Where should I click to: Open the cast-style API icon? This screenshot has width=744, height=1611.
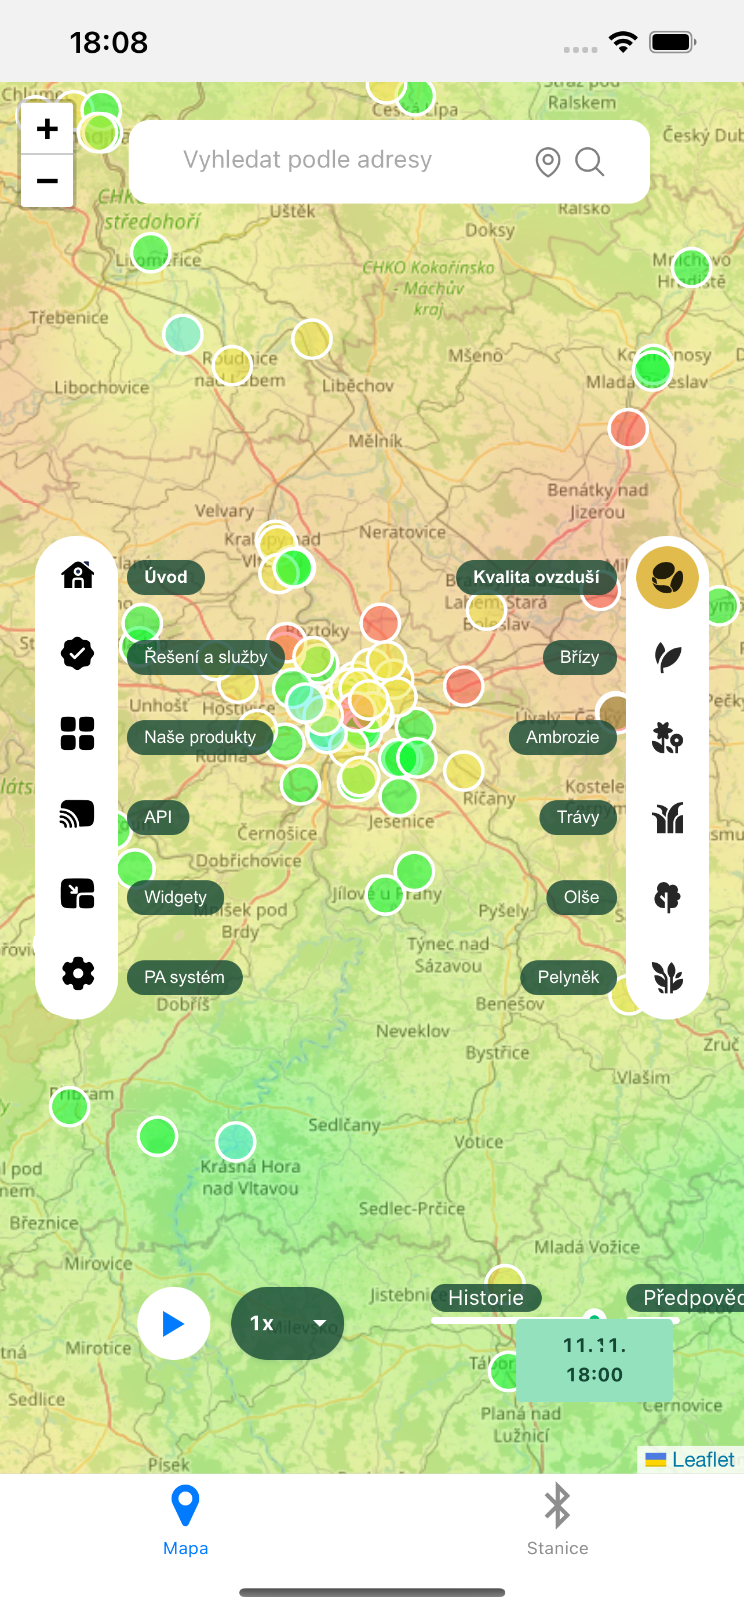click(x=78, y=814)
